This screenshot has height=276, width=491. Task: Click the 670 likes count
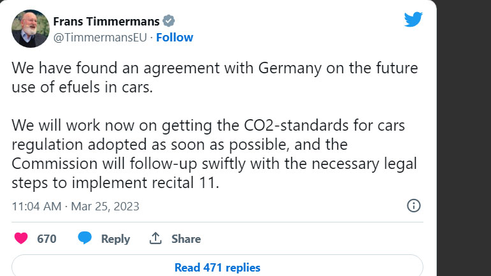click(x=47, y=239)
